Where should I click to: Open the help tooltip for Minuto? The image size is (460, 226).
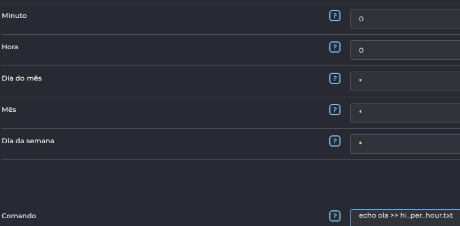[x=335, y=16]
